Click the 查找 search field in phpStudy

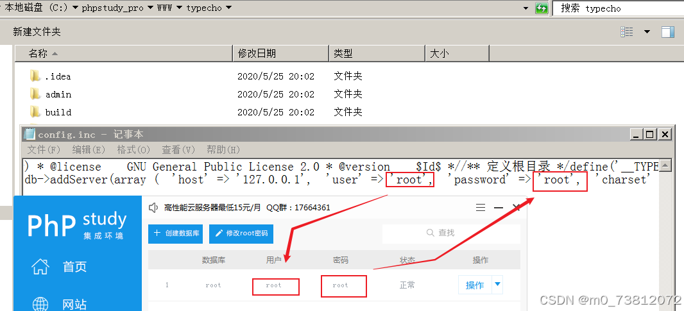(451, 233)
